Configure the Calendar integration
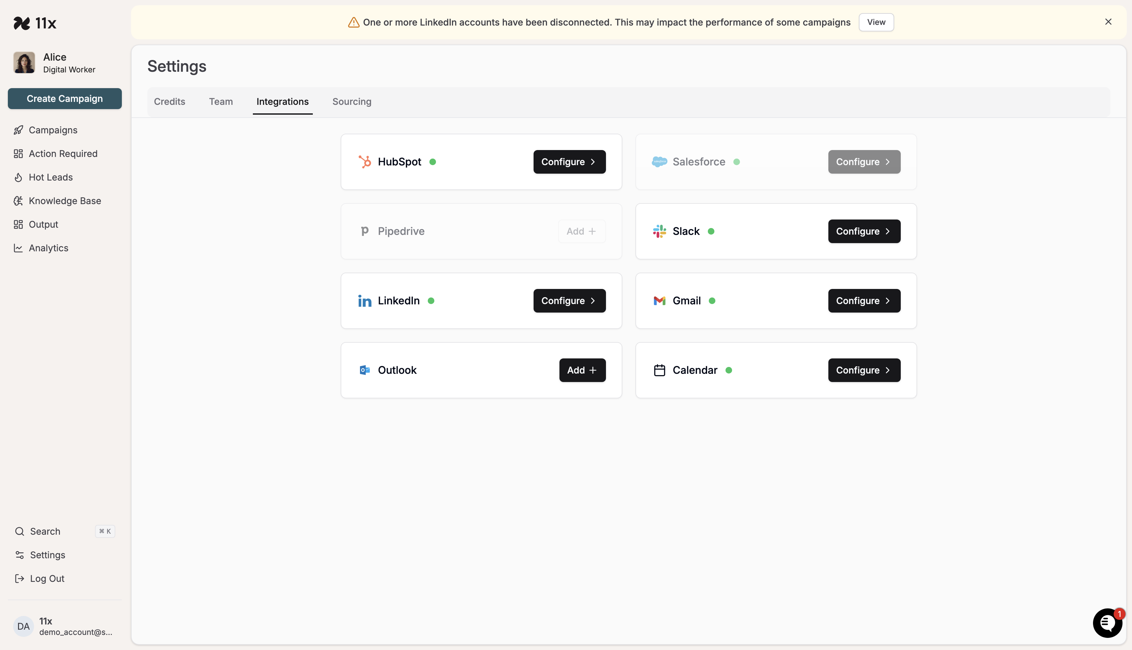The height and width of the screenshot is (650, 1132). [863, 370]
